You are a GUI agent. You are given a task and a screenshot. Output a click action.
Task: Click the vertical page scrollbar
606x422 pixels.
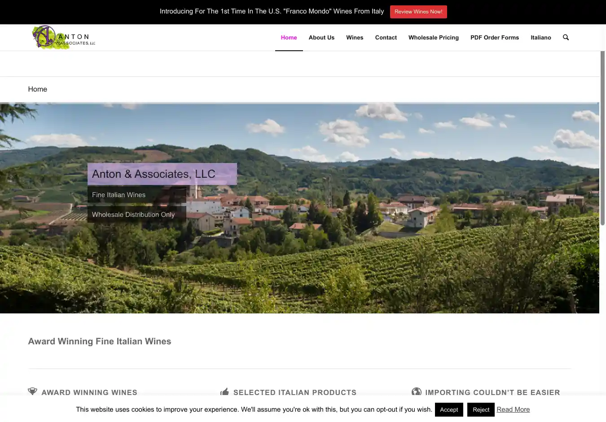click(x=603, y=138)
